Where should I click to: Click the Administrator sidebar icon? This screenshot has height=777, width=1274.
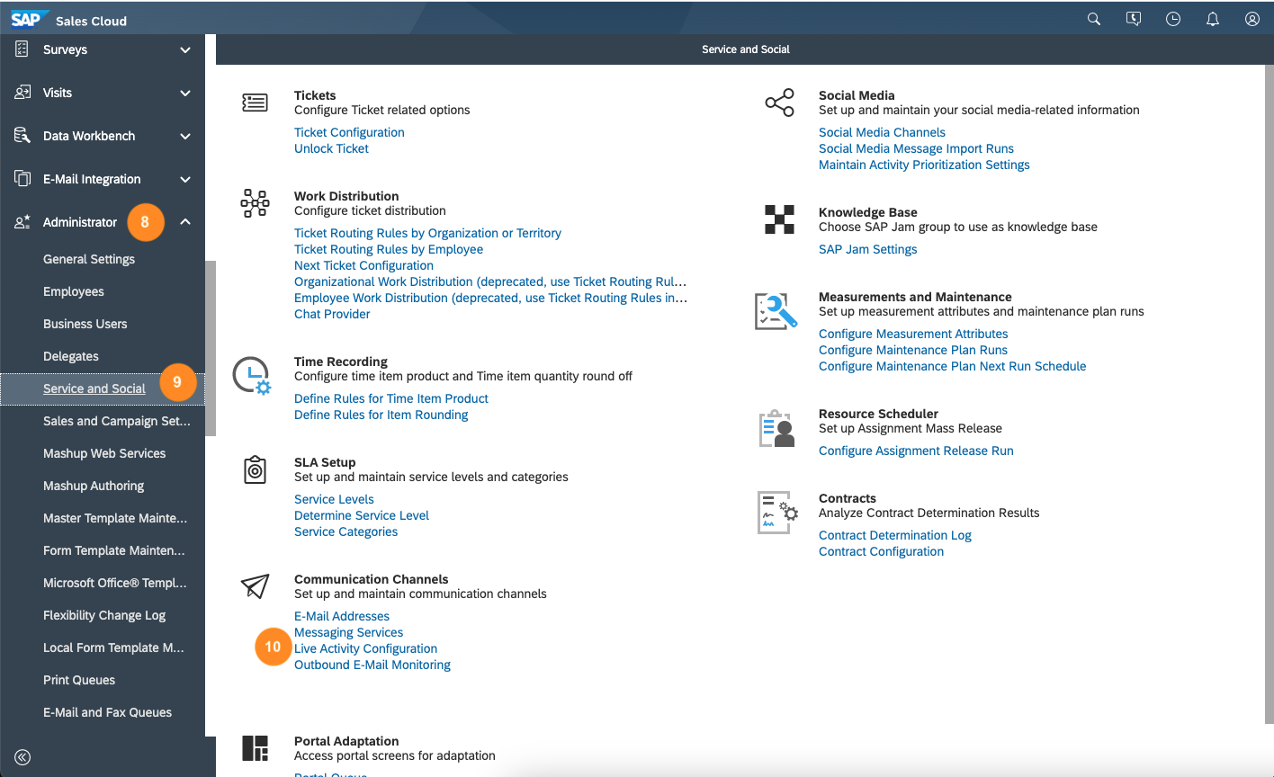[x=22, y=222]
